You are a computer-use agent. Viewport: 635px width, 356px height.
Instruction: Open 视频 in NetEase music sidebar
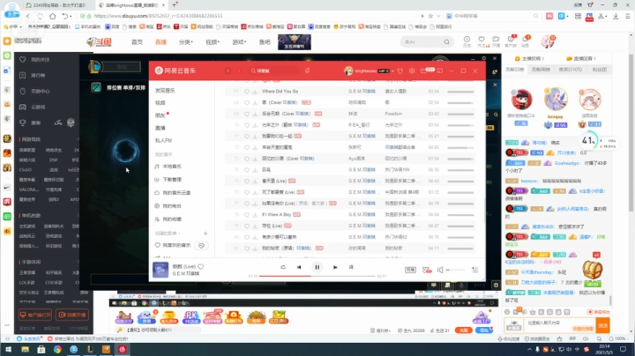click(x=161, y=103)
